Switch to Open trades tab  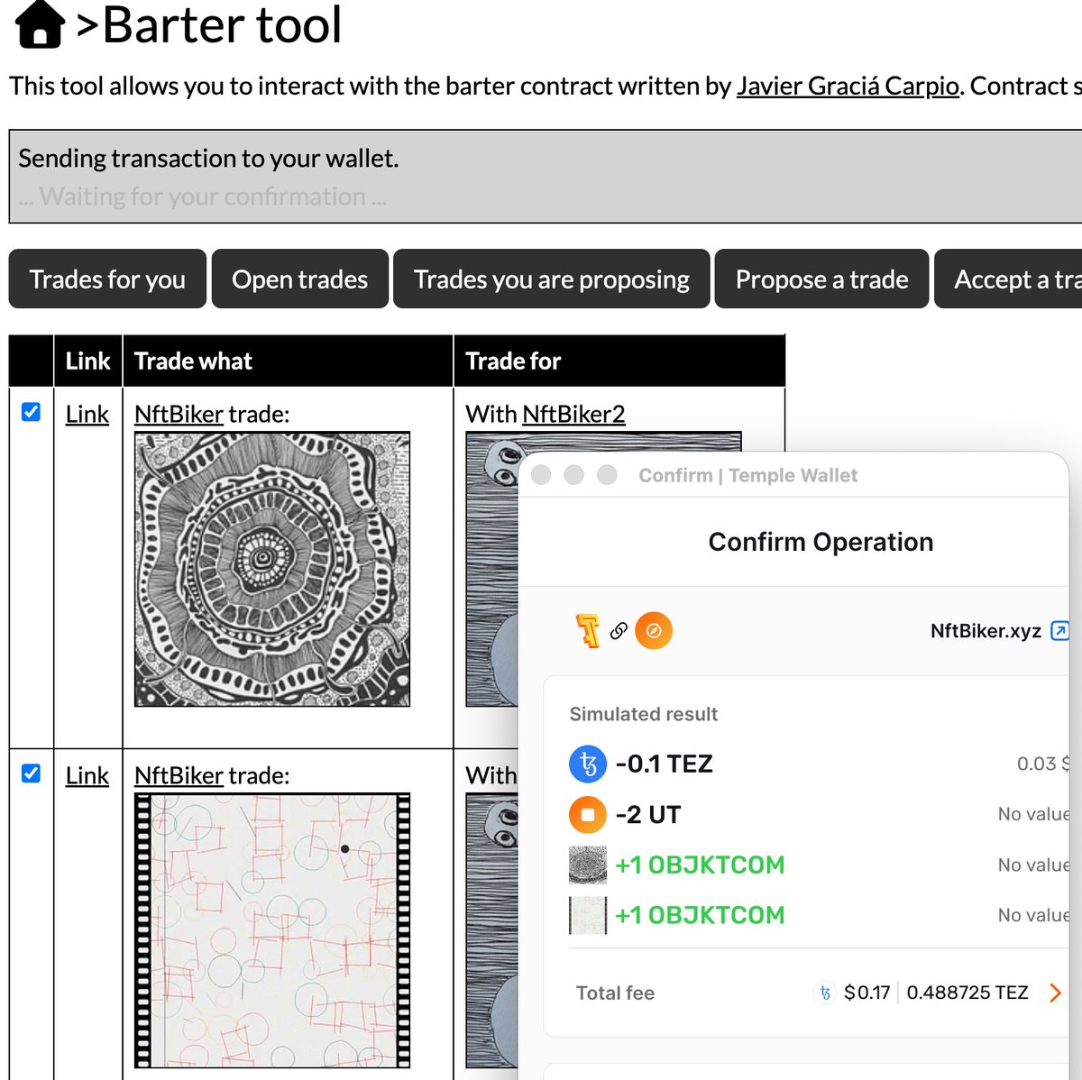(x=299, y=279)
